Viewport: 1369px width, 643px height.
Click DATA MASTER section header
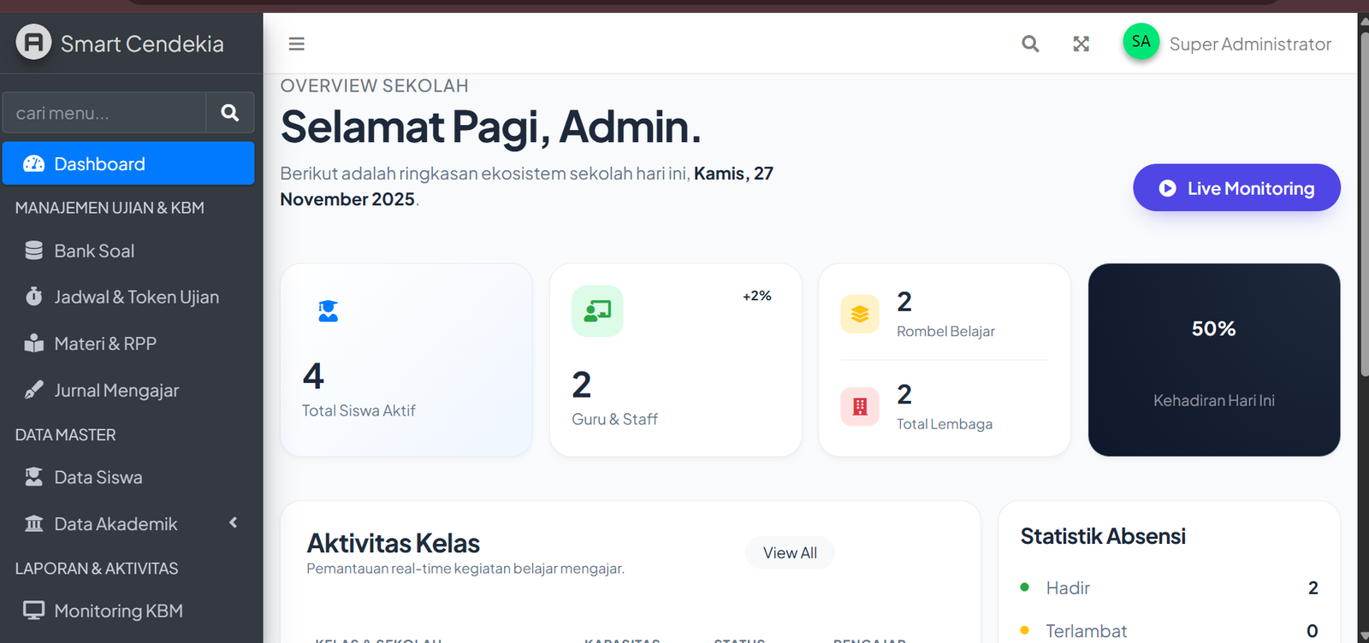65,434
